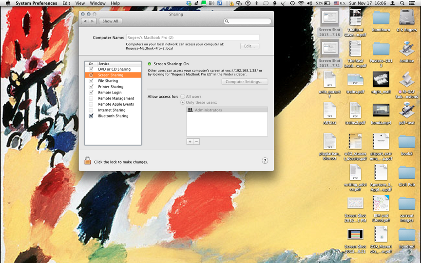
Task: Click the Wi-Fi icon in menu bar
Action: pos(301,3)
